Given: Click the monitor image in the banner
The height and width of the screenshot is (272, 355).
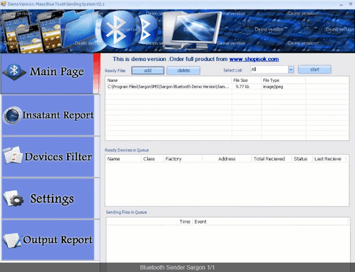Looking at the screenshot, I should (192, 31).
